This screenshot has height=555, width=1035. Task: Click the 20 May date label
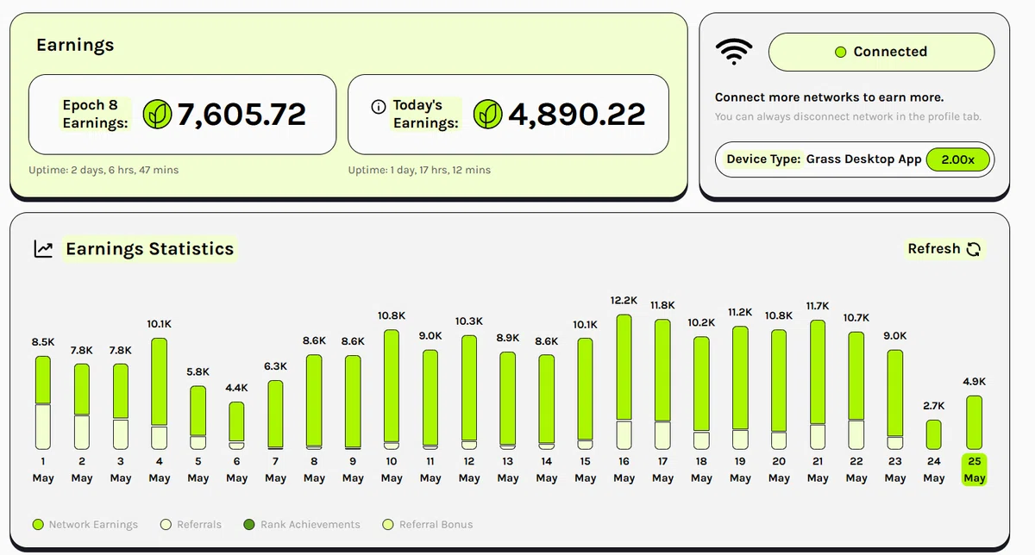tap(779, 470)
